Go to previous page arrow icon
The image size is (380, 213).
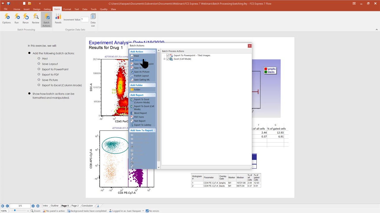pos(7,206)
